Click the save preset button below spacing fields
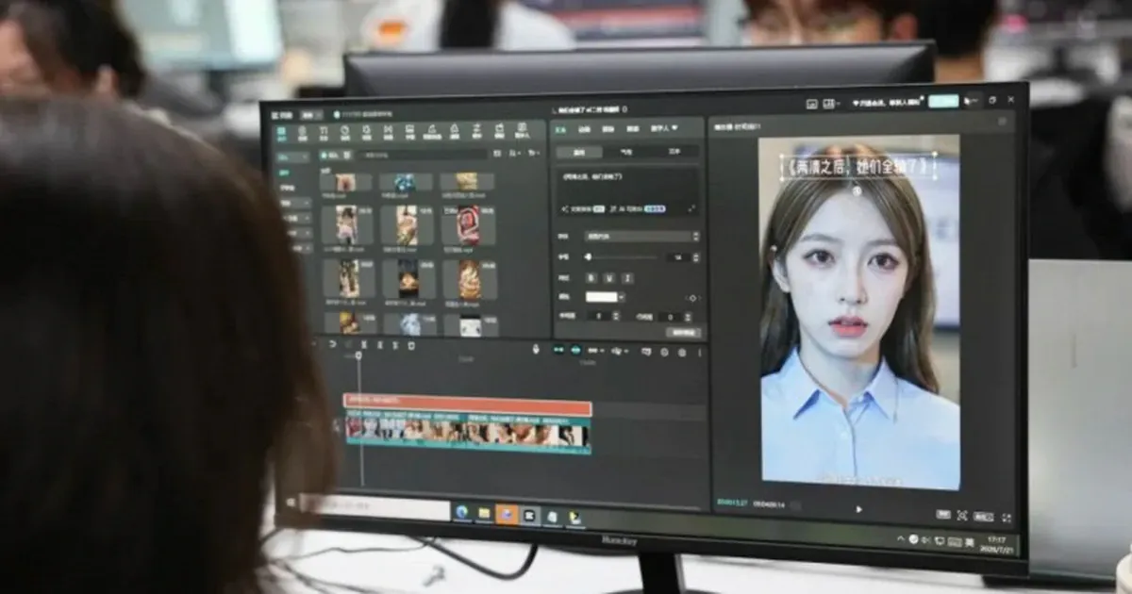 click(685, 333)
